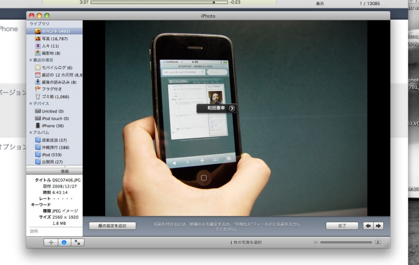Click the 和田憲幸 face name label
Viewport: 419px width, 265px height.
[216, 108]
